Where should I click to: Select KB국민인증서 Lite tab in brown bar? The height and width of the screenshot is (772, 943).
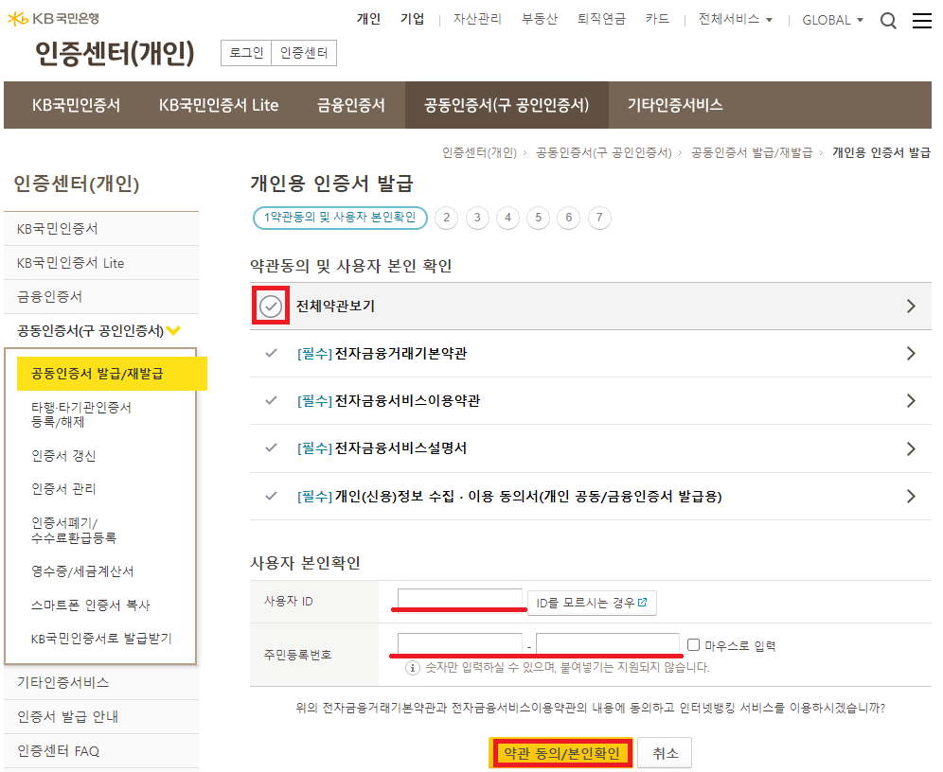(219, 105)
